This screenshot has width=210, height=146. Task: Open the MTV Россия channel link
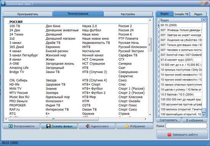tap(18, 93)
